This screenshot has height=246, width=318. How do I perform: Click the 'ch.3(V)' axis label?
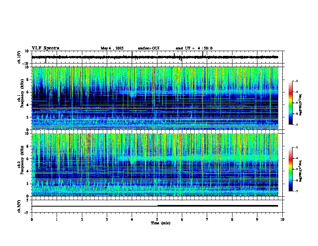click(19, 206)
